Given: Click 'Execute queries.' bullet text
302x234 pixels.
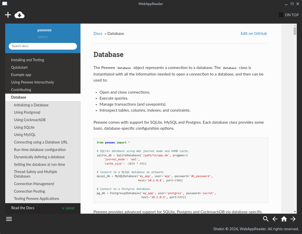Looking at the screenshot, I should (114, 98).
